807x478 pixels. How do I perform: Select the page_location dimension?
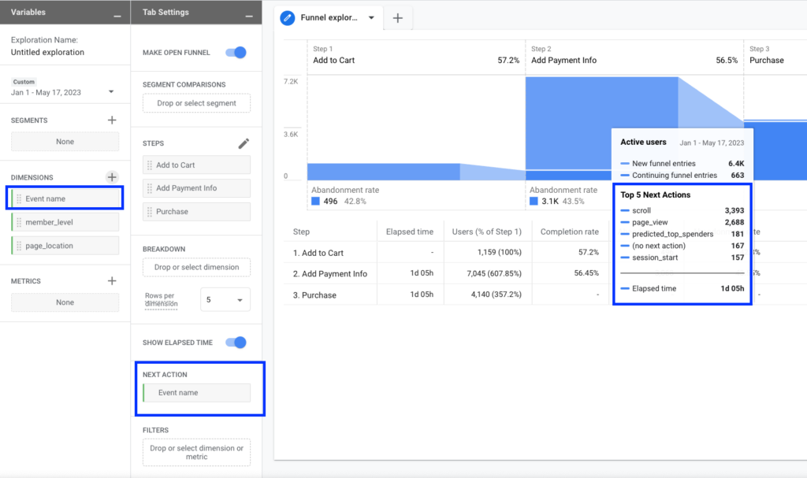point(65,246)
